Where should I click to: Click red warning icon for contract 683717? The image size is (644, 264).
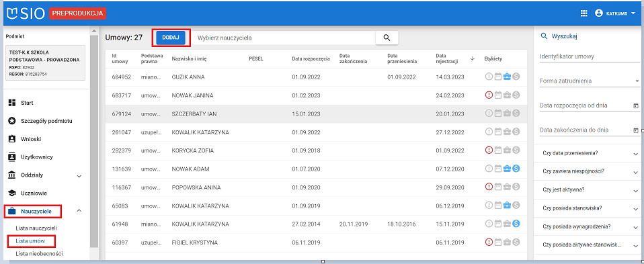pos(489,95)
